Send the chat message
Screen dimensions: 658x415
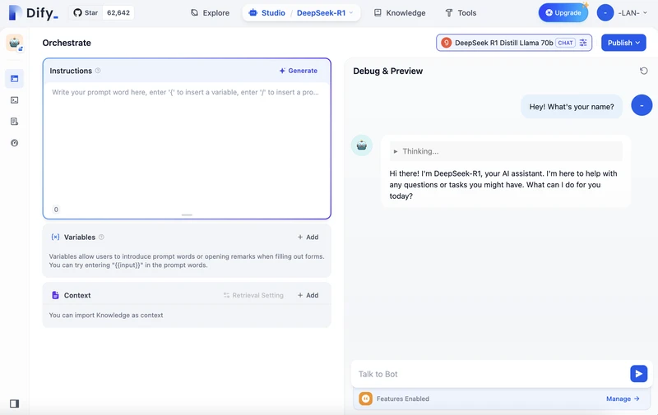[639, 373]
